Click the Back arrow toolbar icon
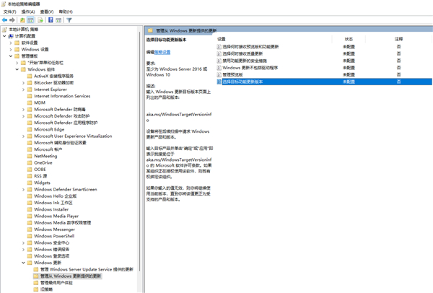Viewport: 433px width, 293px height. pos(5,19)
